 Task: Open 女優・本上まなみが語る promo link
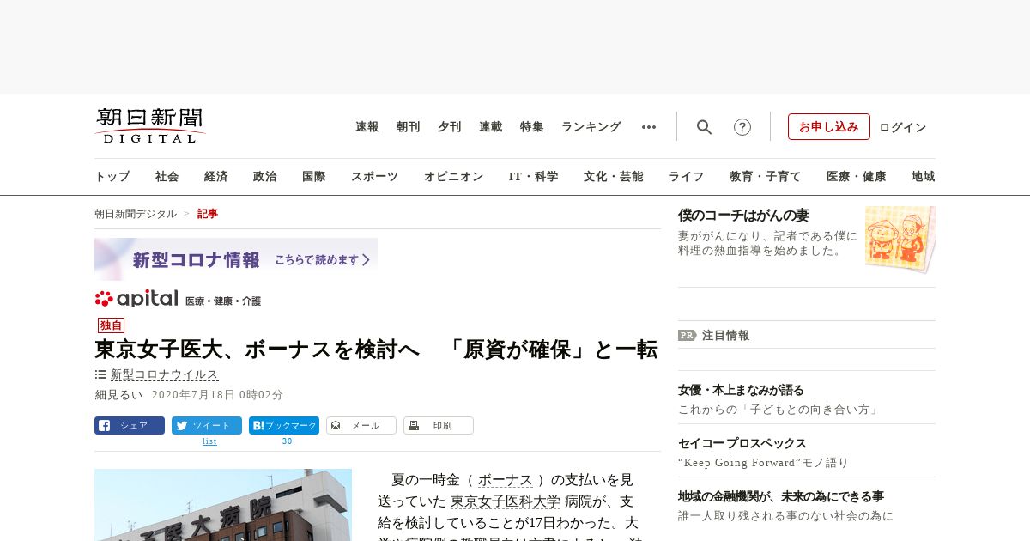[741, 390]
